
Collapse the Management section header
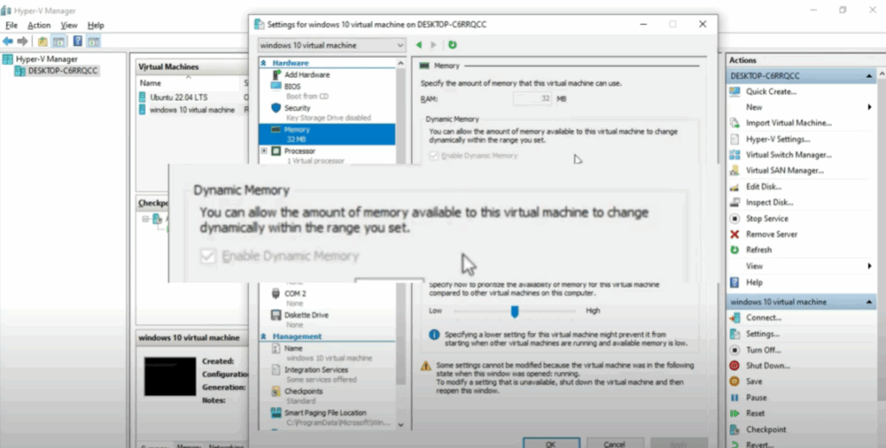(263, 336)
